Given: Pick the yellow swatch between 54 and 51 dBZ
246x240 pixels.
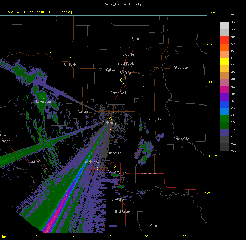Looking at the screenshot, I should click(224, 61).
